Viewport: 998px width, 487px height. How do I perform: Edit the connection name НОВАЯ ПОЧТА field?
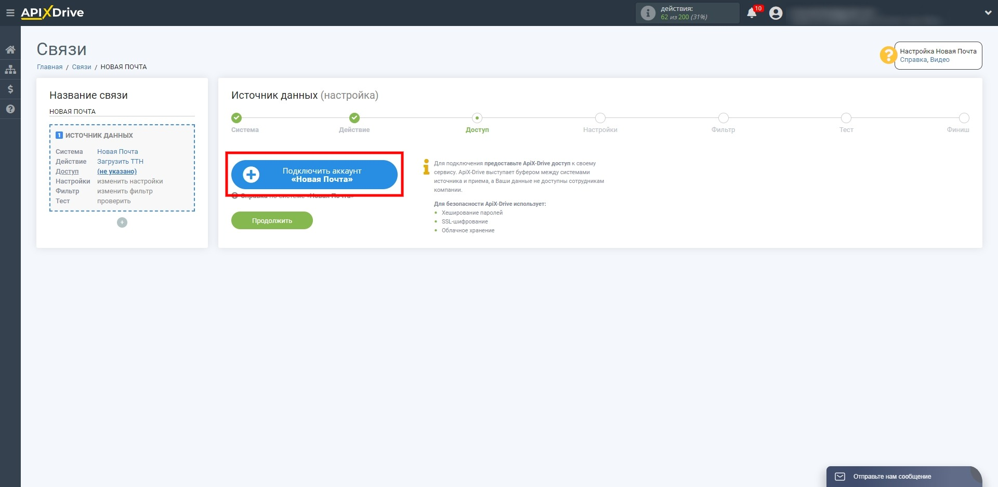[122, 111]
